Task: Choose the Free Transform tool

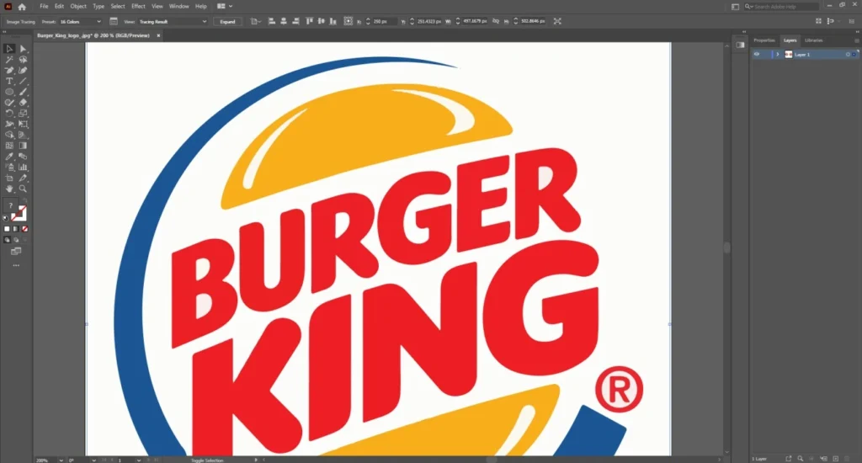Action: pyautogui.click(x=23, y=125)
